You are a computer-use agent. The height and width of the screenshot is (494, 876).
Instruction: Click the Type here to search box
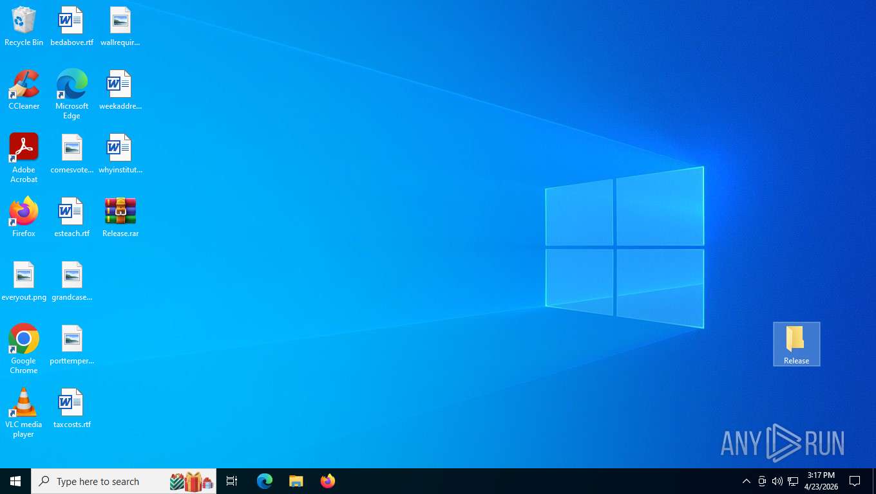point(124,481)
